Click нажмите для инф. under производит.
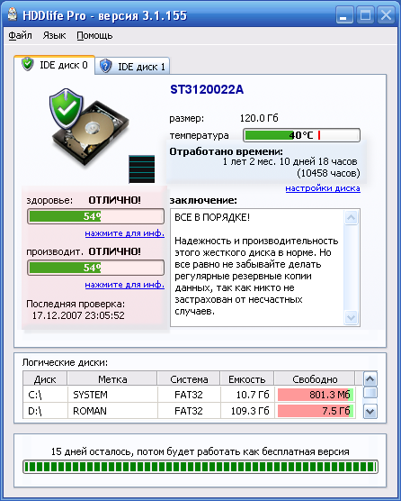The height and width of the screenshot is (501, 401). click(125, 285)
